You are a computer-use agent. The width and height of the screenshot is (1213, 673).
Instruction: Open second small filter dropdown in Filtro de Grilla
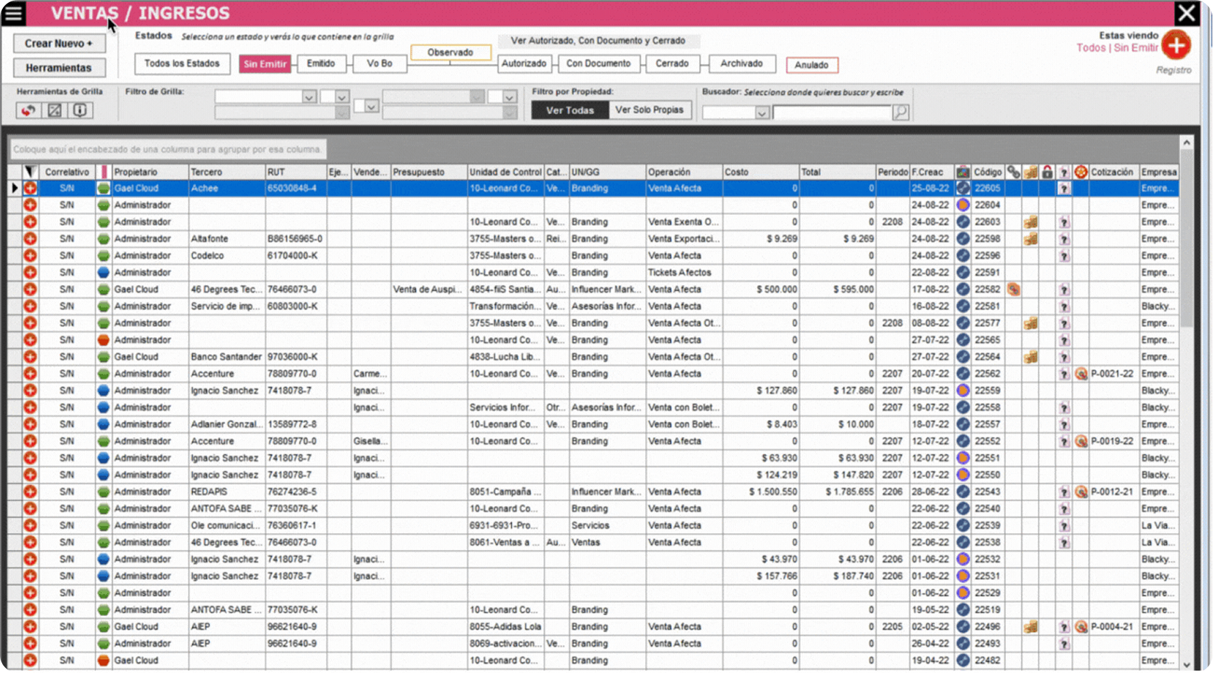[341, 97]
